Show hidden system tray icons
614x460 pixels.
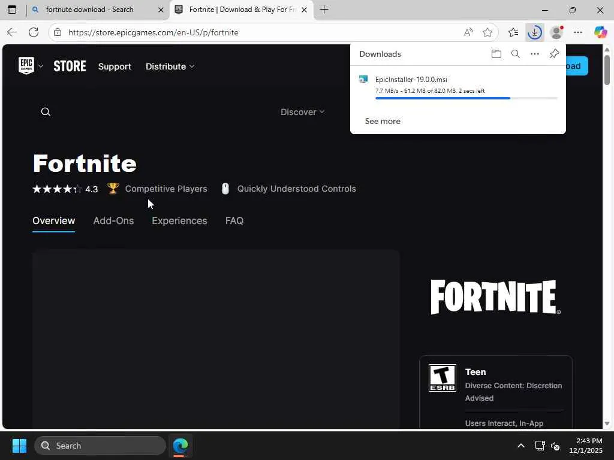pos(521,446)
